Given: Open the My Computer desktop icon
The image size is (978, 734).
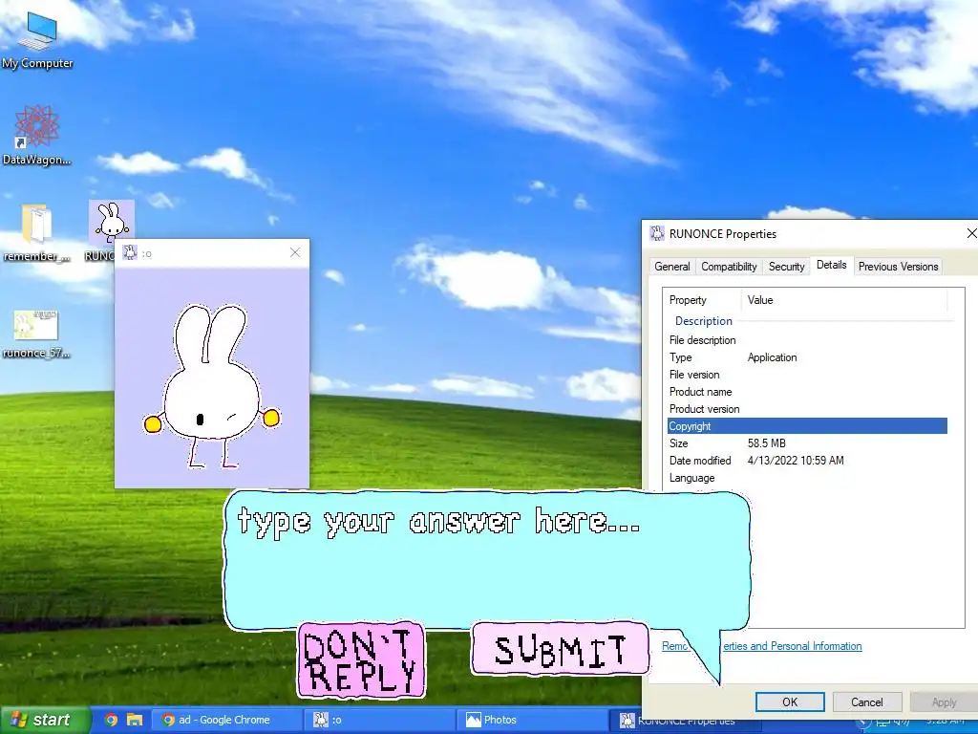Looking at the screenshot, I should click(x=37, y=40).
